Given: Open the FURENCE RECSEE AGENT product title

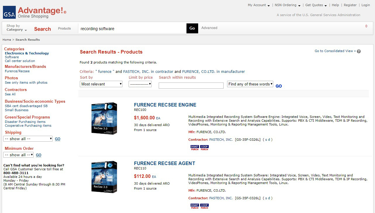Looking at the screenshot, I should (x=165, y=163).
